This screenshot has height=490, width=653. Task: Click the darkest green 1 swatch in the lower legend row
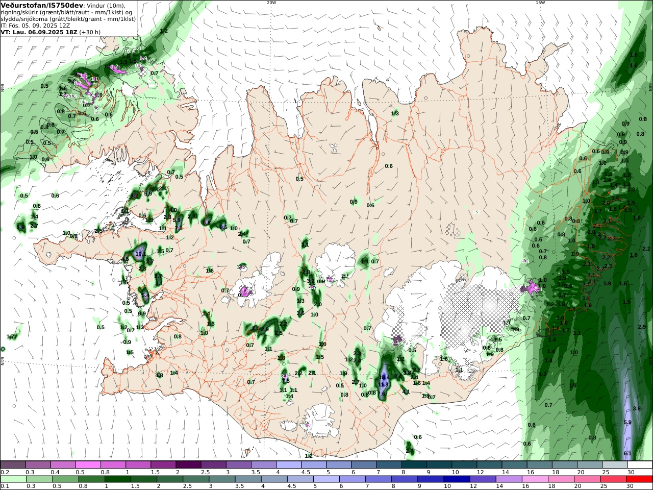pos(118,479)
